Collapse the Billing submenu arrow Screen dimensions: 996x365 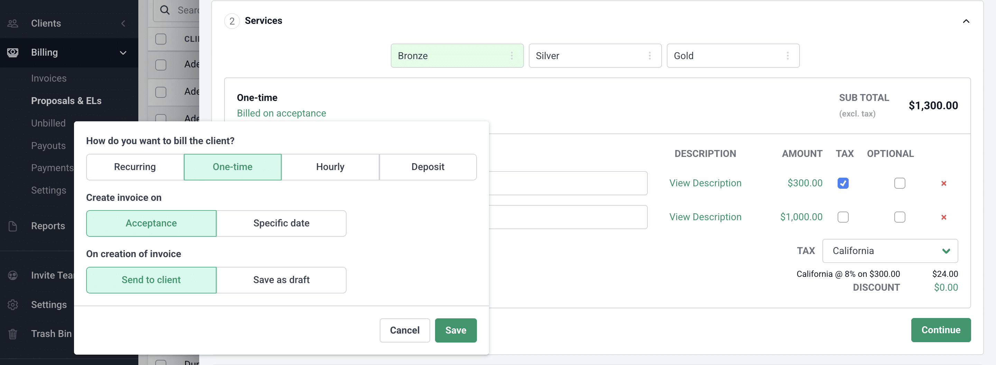[x=123, y=53]
